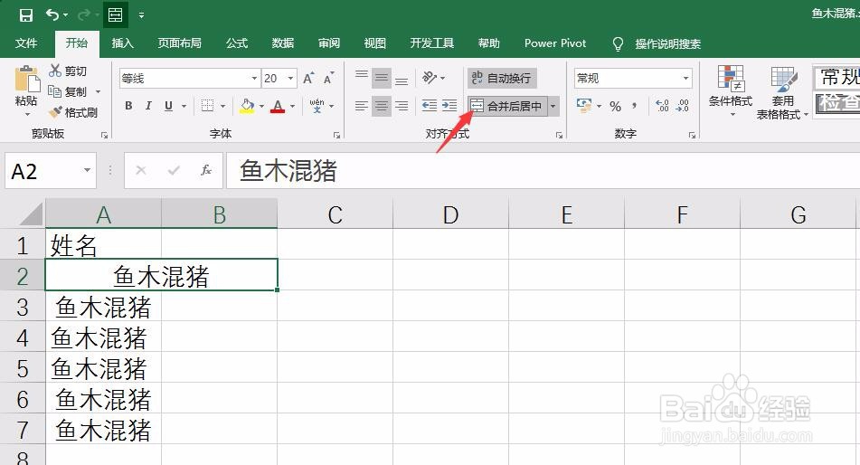Image resolution: width=860 pixels, height=465 pixels.
Task: Click the formula bar text 鱼木混猪
Action: click(x=288, y=171)
